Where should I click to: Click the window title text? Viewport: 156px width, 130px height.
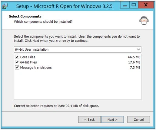tap(64, 6)
